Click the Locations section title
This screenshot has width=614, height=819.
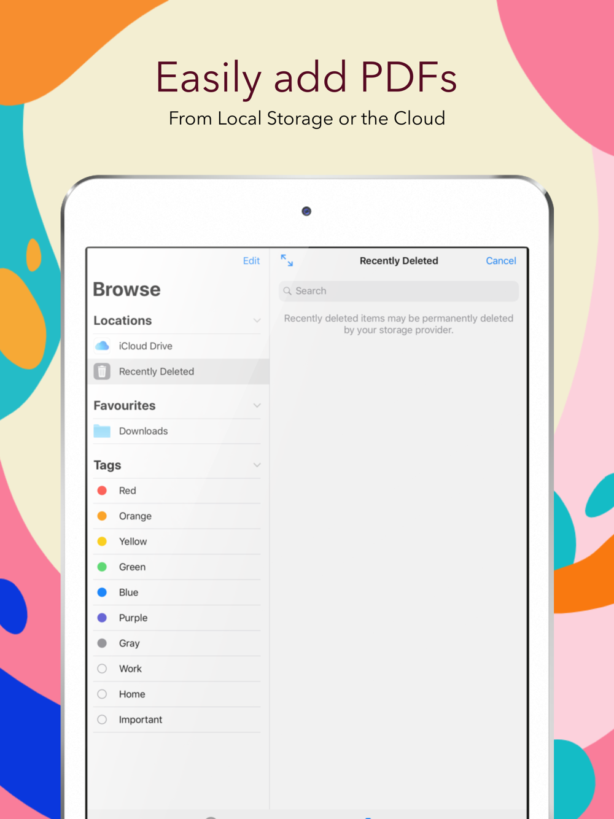(122, 320)
